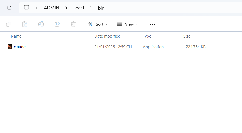Click the bin segment in address bar
The width and height of the screenshot is (242, 133).
(101, 8)
